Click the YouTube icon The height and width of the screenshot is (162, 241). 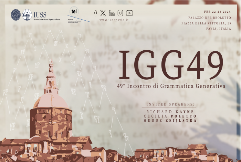coord(129,13)
